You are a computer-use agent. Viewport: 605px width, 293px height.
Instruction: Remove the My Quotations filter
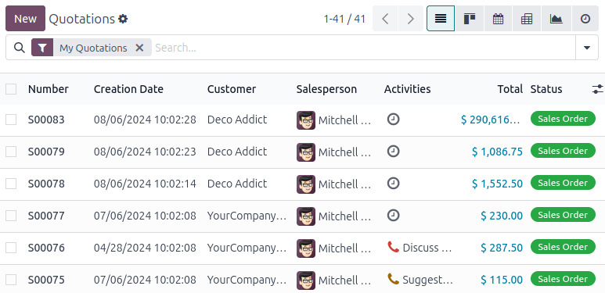[x=139, y=48]
